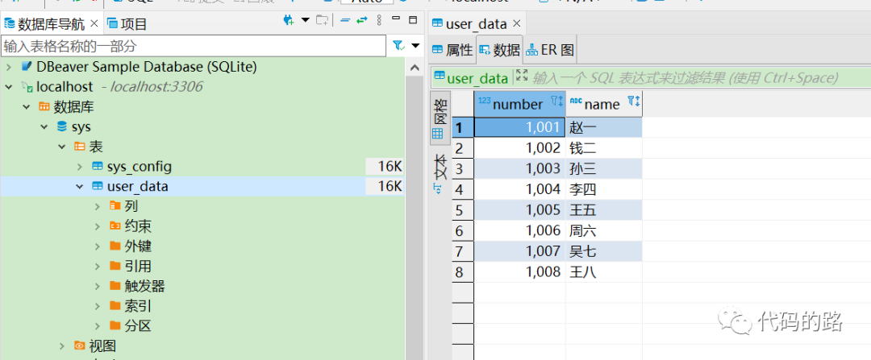Click filter/sort icon on number column
This screenshot has width=871, height=360.
(x=556, y=102)
